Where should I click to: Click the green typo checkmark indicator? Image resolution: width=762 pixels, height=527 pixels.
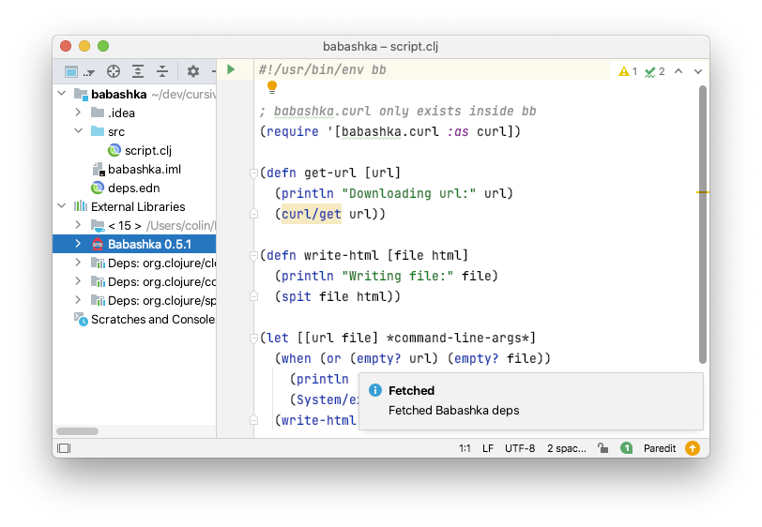(655, 72)
